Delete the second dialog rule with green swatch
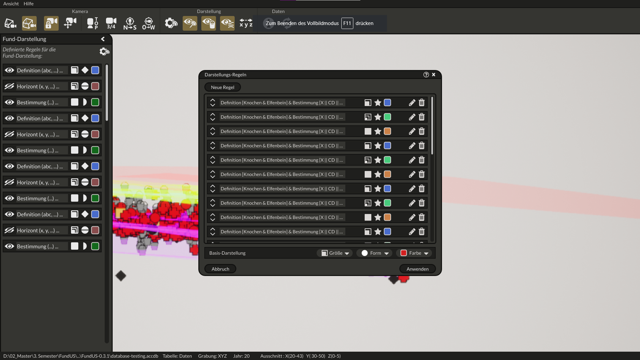Image resolution: width=640 pixels, height=360 pixels. (x=422, y=117)
